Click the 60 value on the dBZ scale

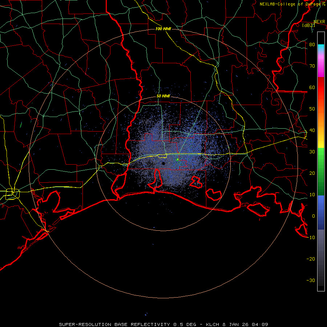(312, 88)
